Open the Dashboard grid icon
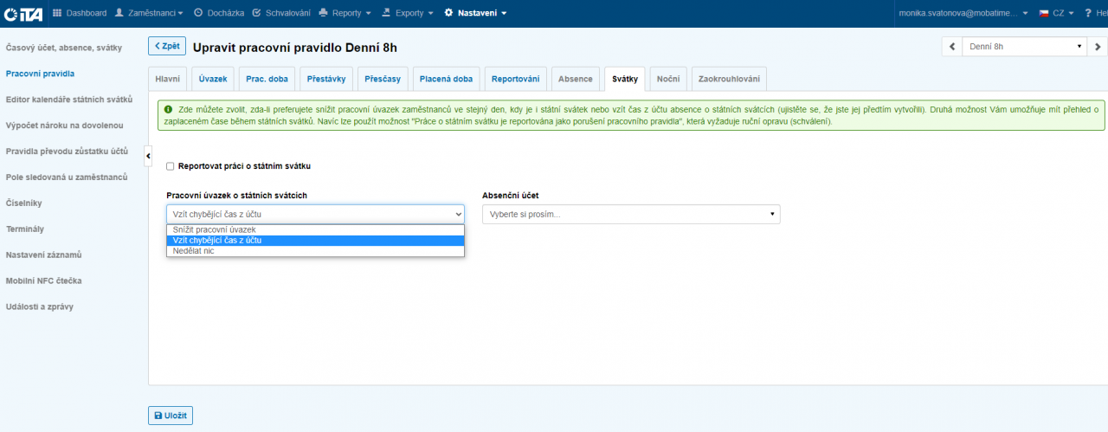Viewport: 1108px width, 432px height. tap(58, 13)
